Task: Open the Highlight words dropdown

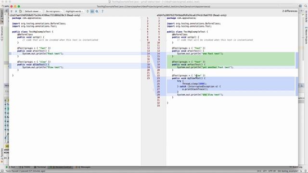Action: [74, 12]
